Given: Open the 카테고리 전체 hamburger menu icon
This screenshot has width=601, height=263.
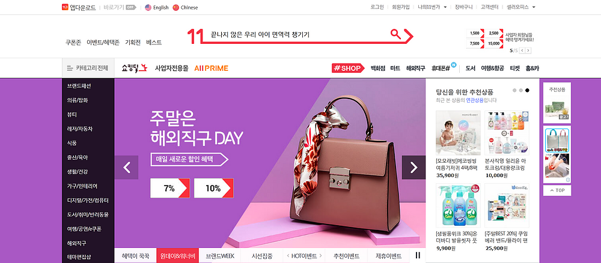Looking at the screenshot, I should 70,68.
